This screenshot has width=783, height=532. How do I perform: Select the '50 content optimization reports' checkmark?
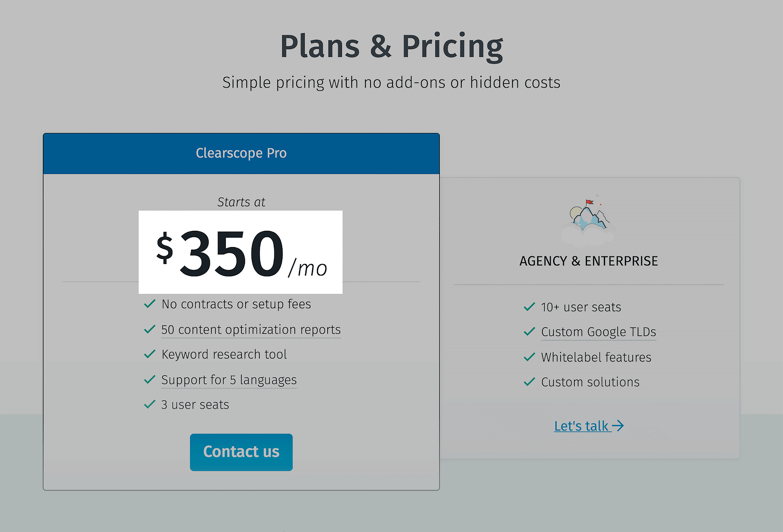click(150, 329)
